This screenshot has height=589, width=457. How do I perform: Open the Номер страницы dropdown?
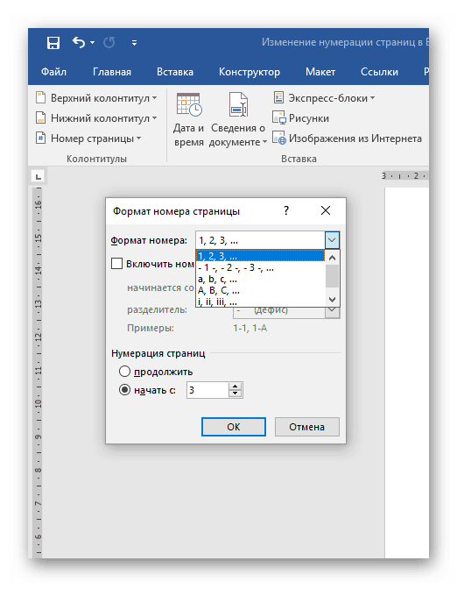[x=88, y=138]
